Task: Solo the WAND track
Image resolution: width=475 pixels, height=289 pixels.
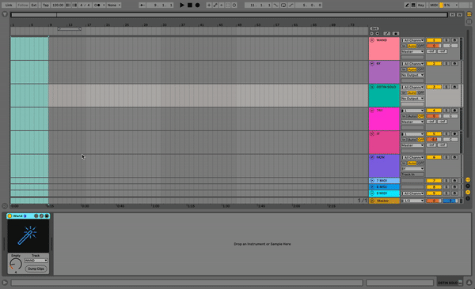Action: [x=446, y=40]
